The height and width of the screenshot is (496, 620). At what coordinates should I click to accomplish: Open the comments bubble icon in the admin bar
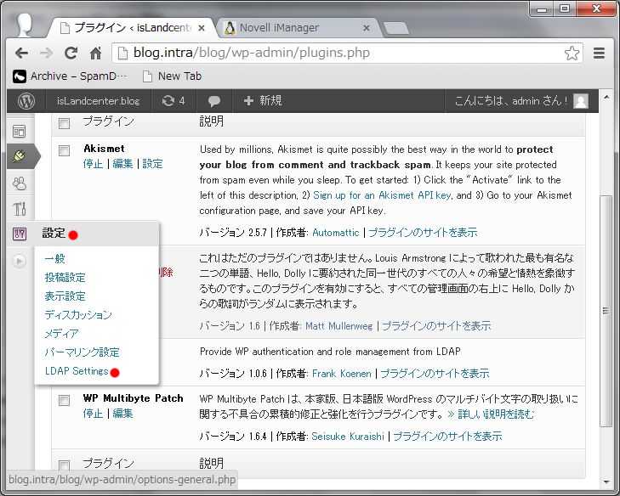tap(214, 101)
